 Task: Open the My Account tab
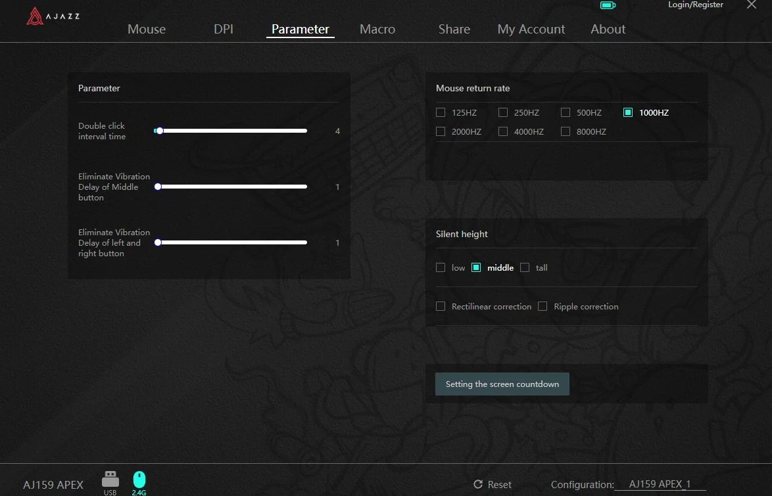click(x=531, y=29)
